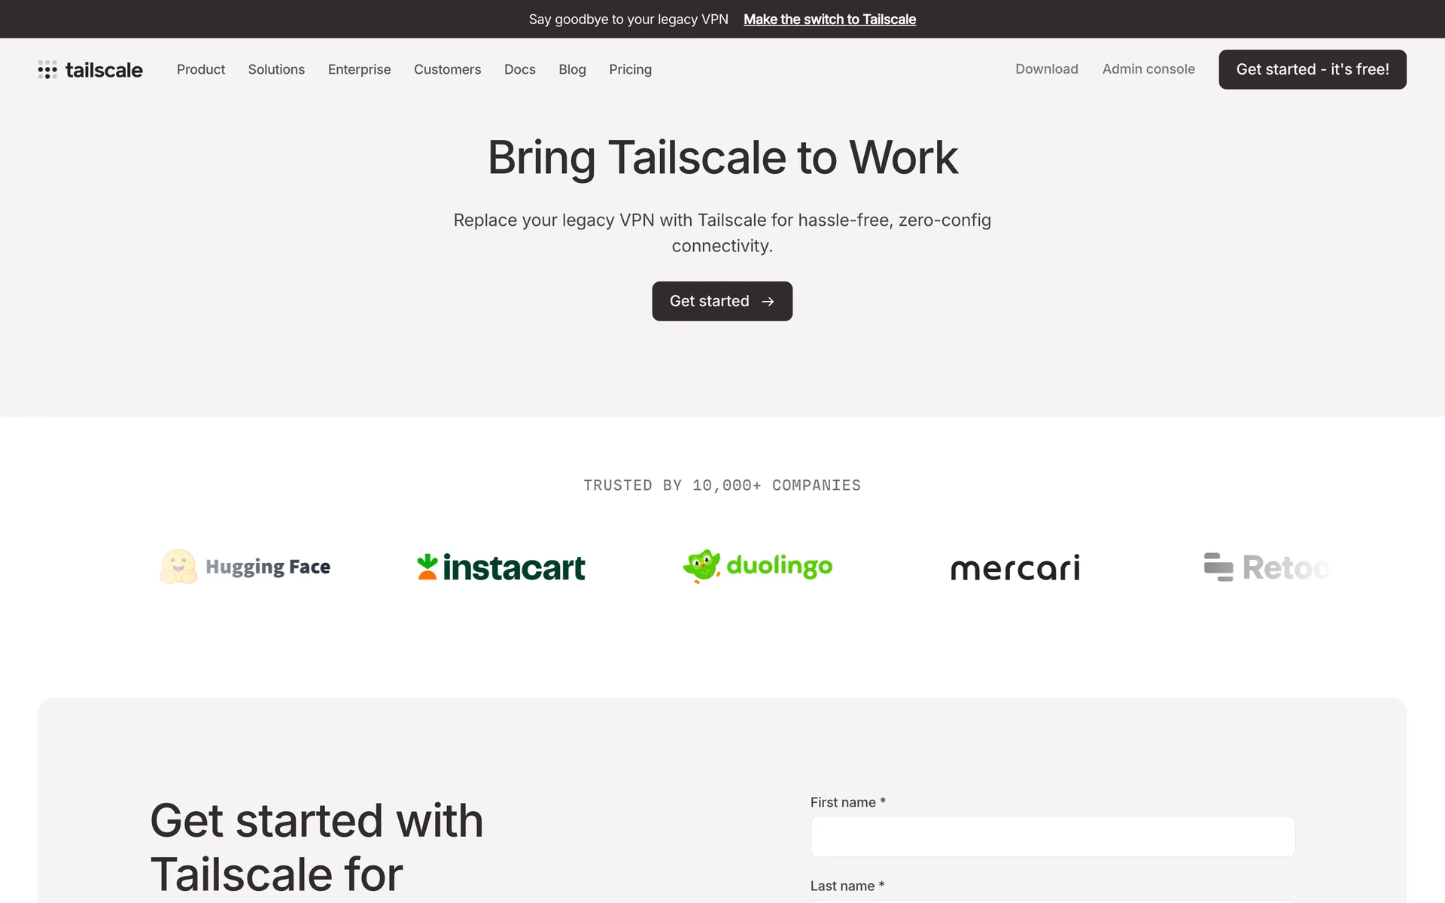Visit the Blog from navigation

click(572, 69)
